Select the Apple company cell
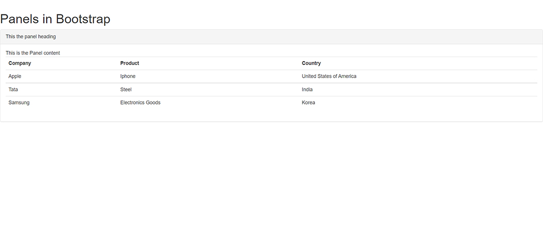The image size is (543, 232). click(15, 76)
